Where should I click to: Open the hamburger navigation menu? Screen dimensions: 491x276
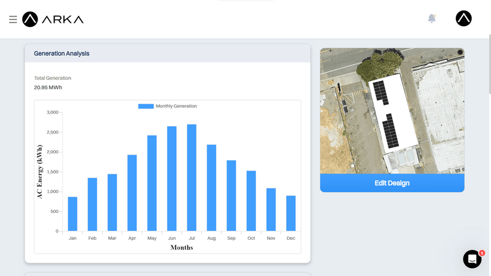(x=13, y=20)
